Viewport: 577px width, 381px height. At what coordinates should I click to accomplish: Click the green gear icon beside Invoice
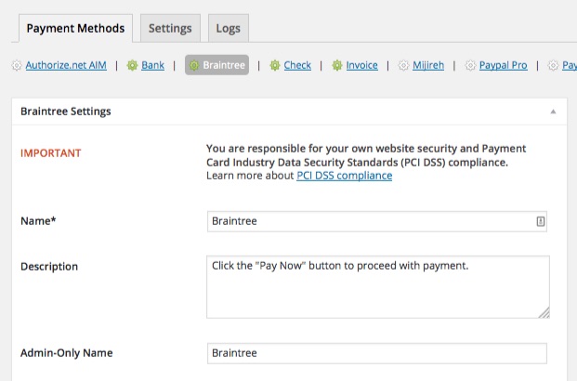click(x=337, y=66)
